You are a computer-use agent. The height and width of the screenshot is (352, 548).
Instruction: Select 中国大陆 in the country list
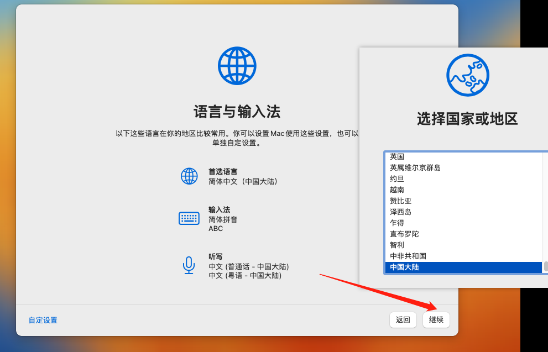click(405, 267)
